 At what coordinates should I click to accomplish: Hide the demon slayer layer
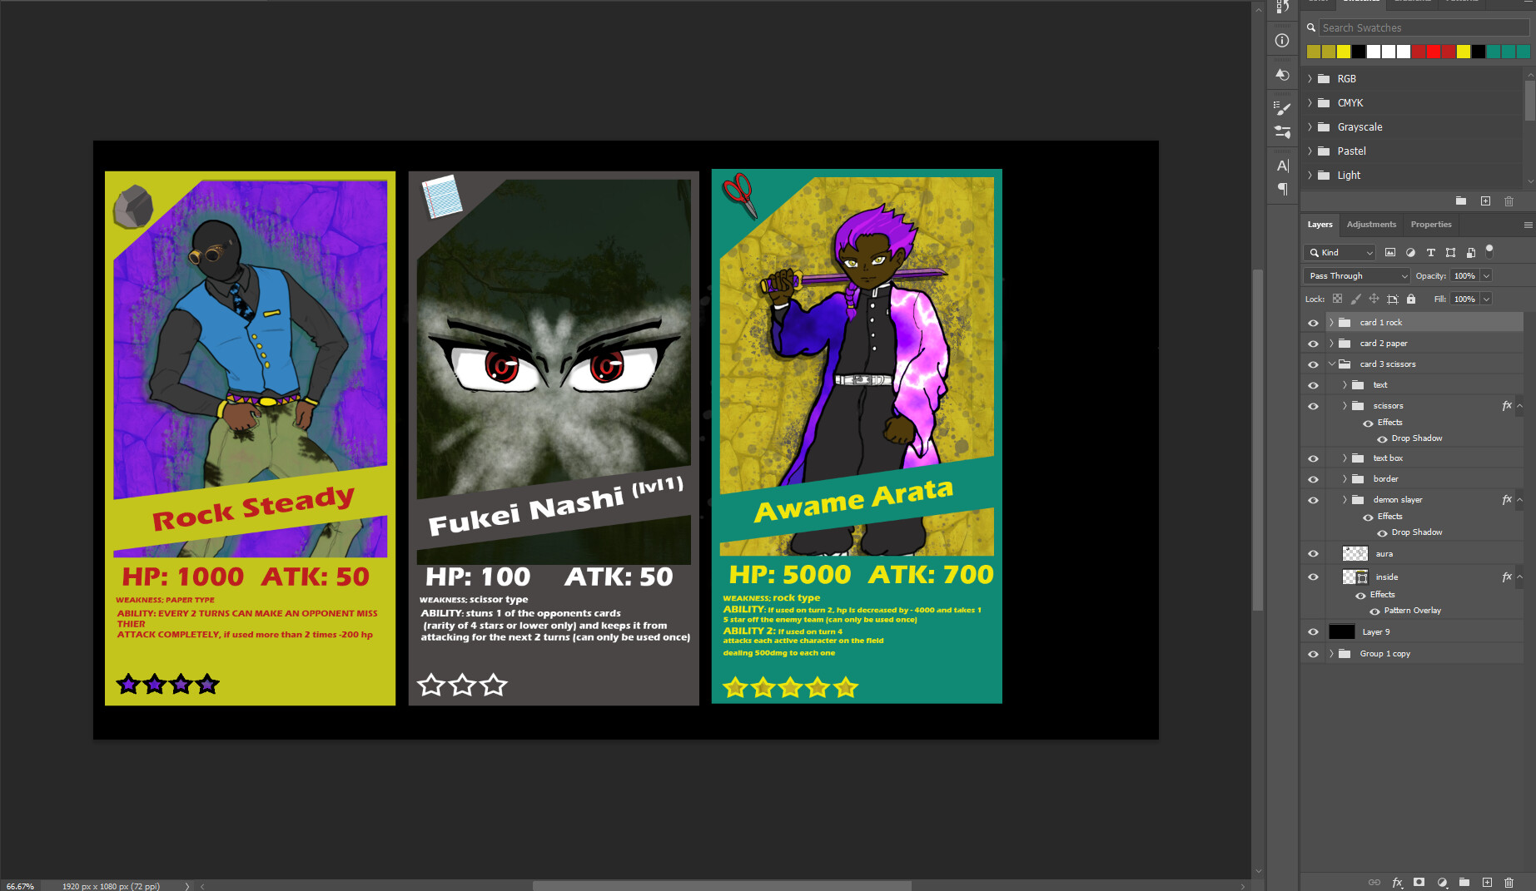coord(1313,499)
